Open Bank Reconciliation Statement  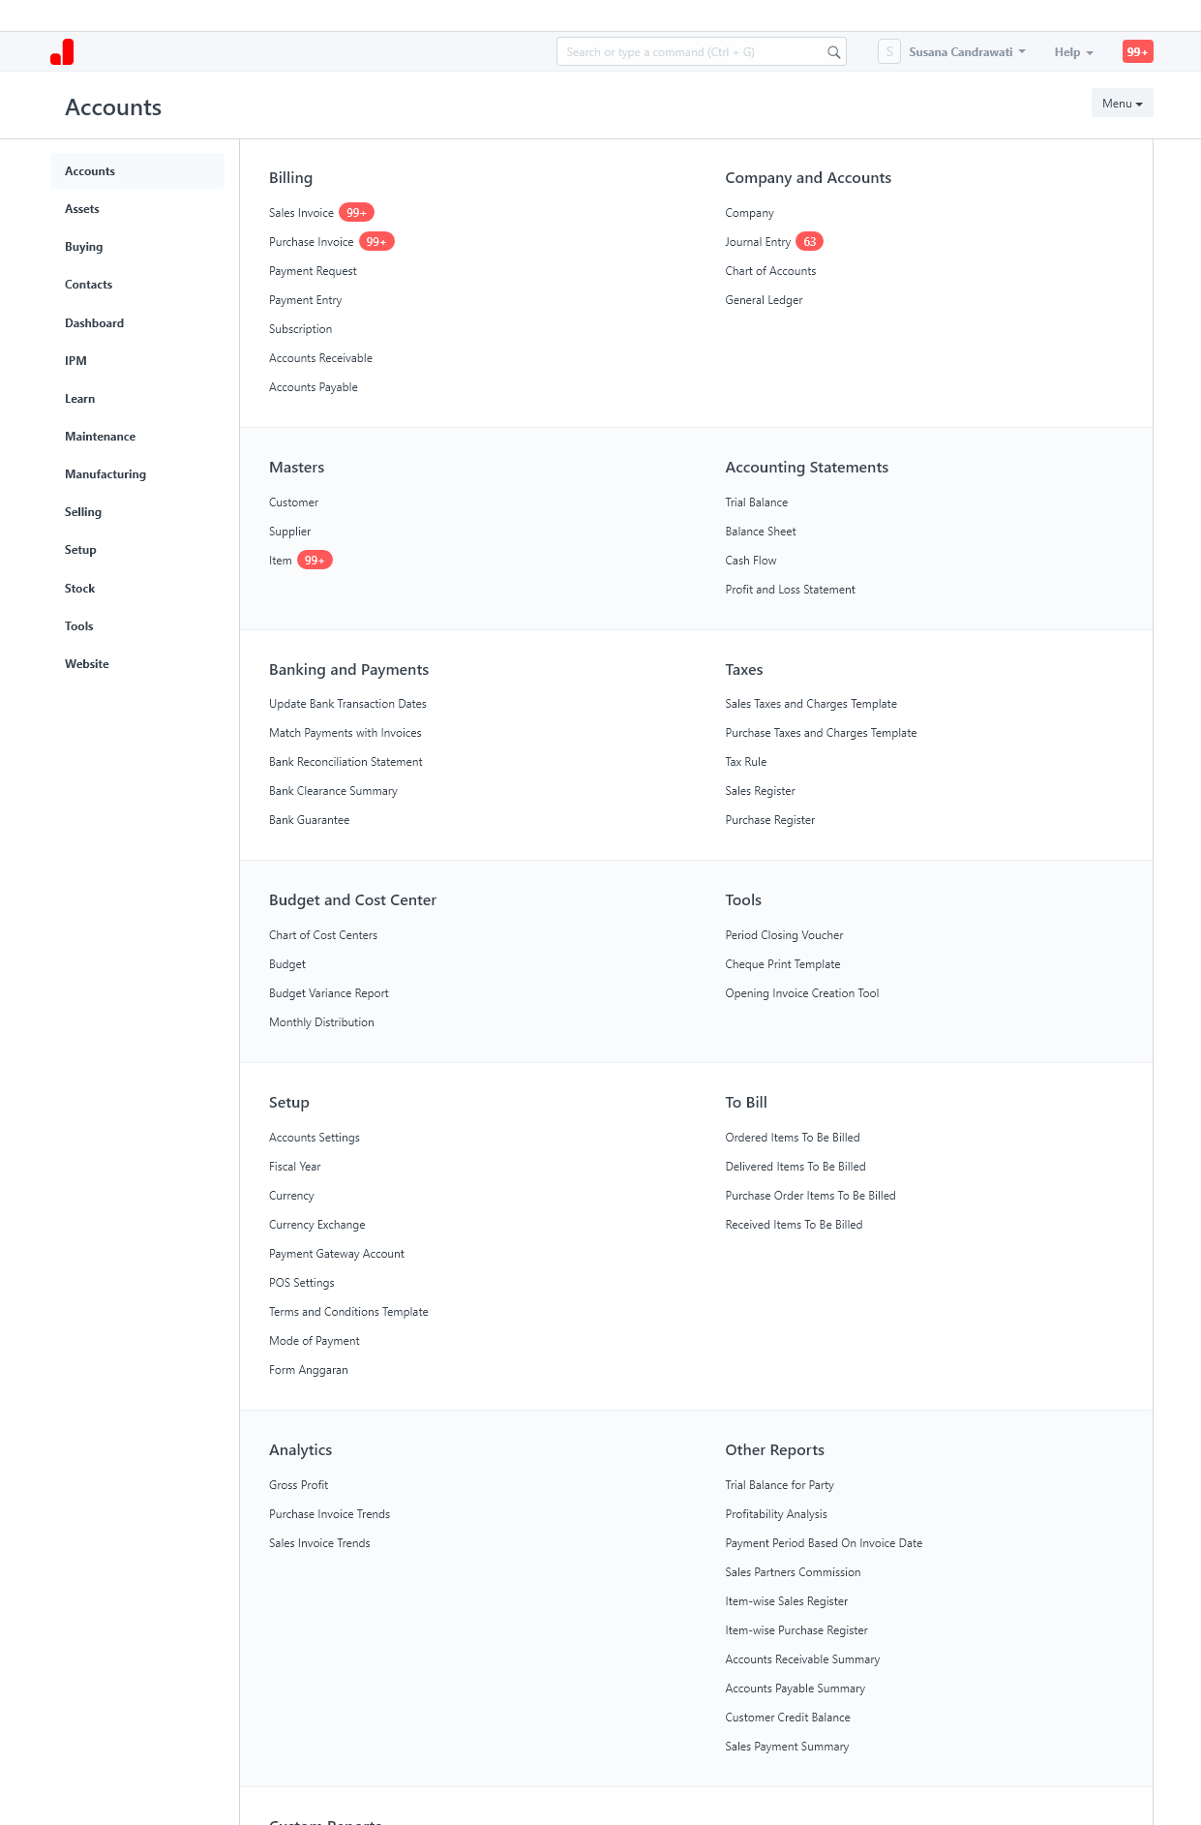click(345, 762)
